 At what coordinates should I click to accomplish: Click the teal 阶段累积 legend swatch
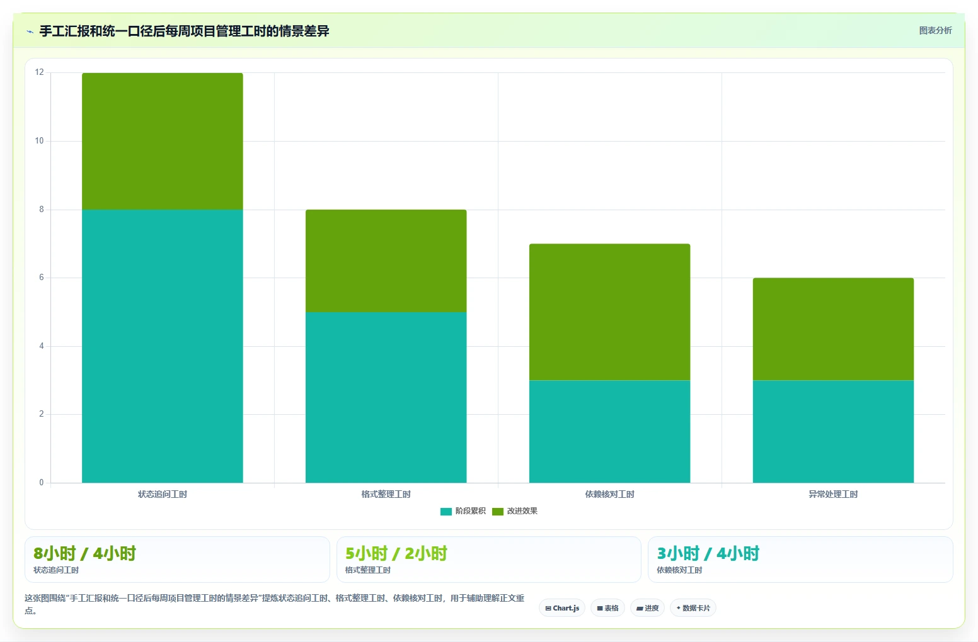pyautogui.click(x=446, y=511)
